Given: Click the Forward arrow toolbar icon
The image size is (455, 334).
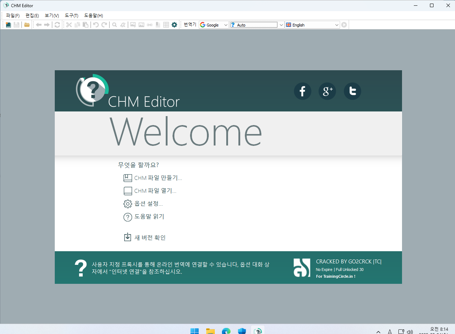Looking at the screenshot, I should 47,25.
